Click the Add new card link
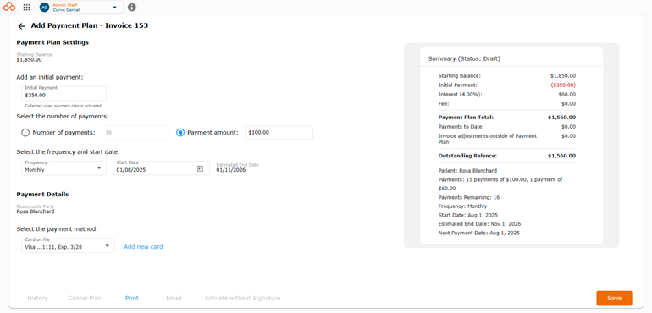Screen dimensions: 652x313 (x=143, y=246)
